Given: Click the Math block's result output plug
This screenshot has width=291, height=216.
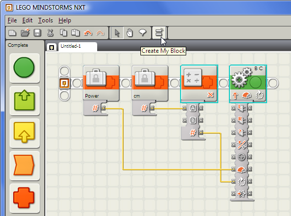Looking at the screenshot, I should pyautogui.click(x=201, y=133).
